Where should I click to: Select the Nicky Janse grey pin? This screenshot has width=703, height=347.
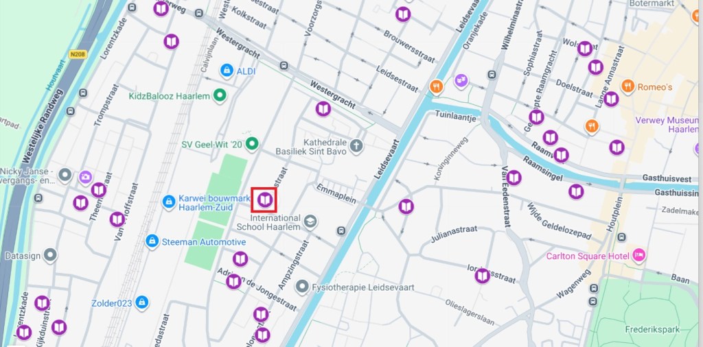65,176
